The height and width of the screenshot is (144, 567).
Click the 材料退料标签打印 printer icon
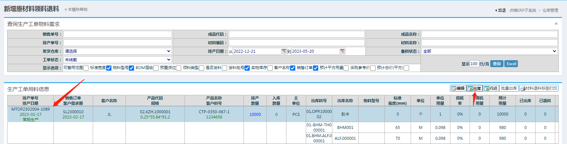click(x=523, y=88)
